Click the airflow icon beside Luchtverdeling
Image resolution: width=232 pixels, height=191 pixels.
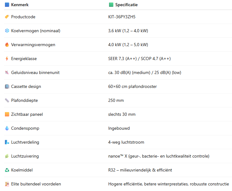[x=7, y=142]
